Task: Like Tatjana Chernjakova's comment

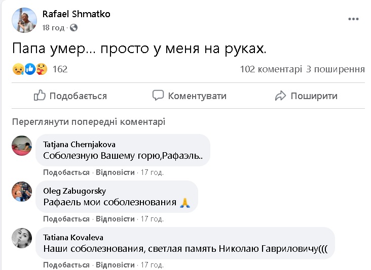Action: pyautogui.click(x=66, y=172)
